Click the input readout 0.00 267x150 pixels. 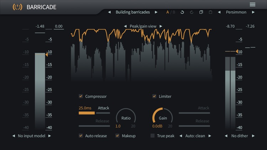[59, 26]
